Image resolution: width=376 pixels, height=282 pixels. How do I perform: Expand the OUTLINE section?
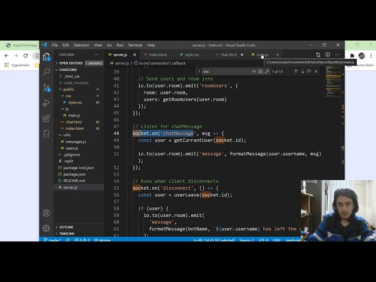[x=79, y=227]
